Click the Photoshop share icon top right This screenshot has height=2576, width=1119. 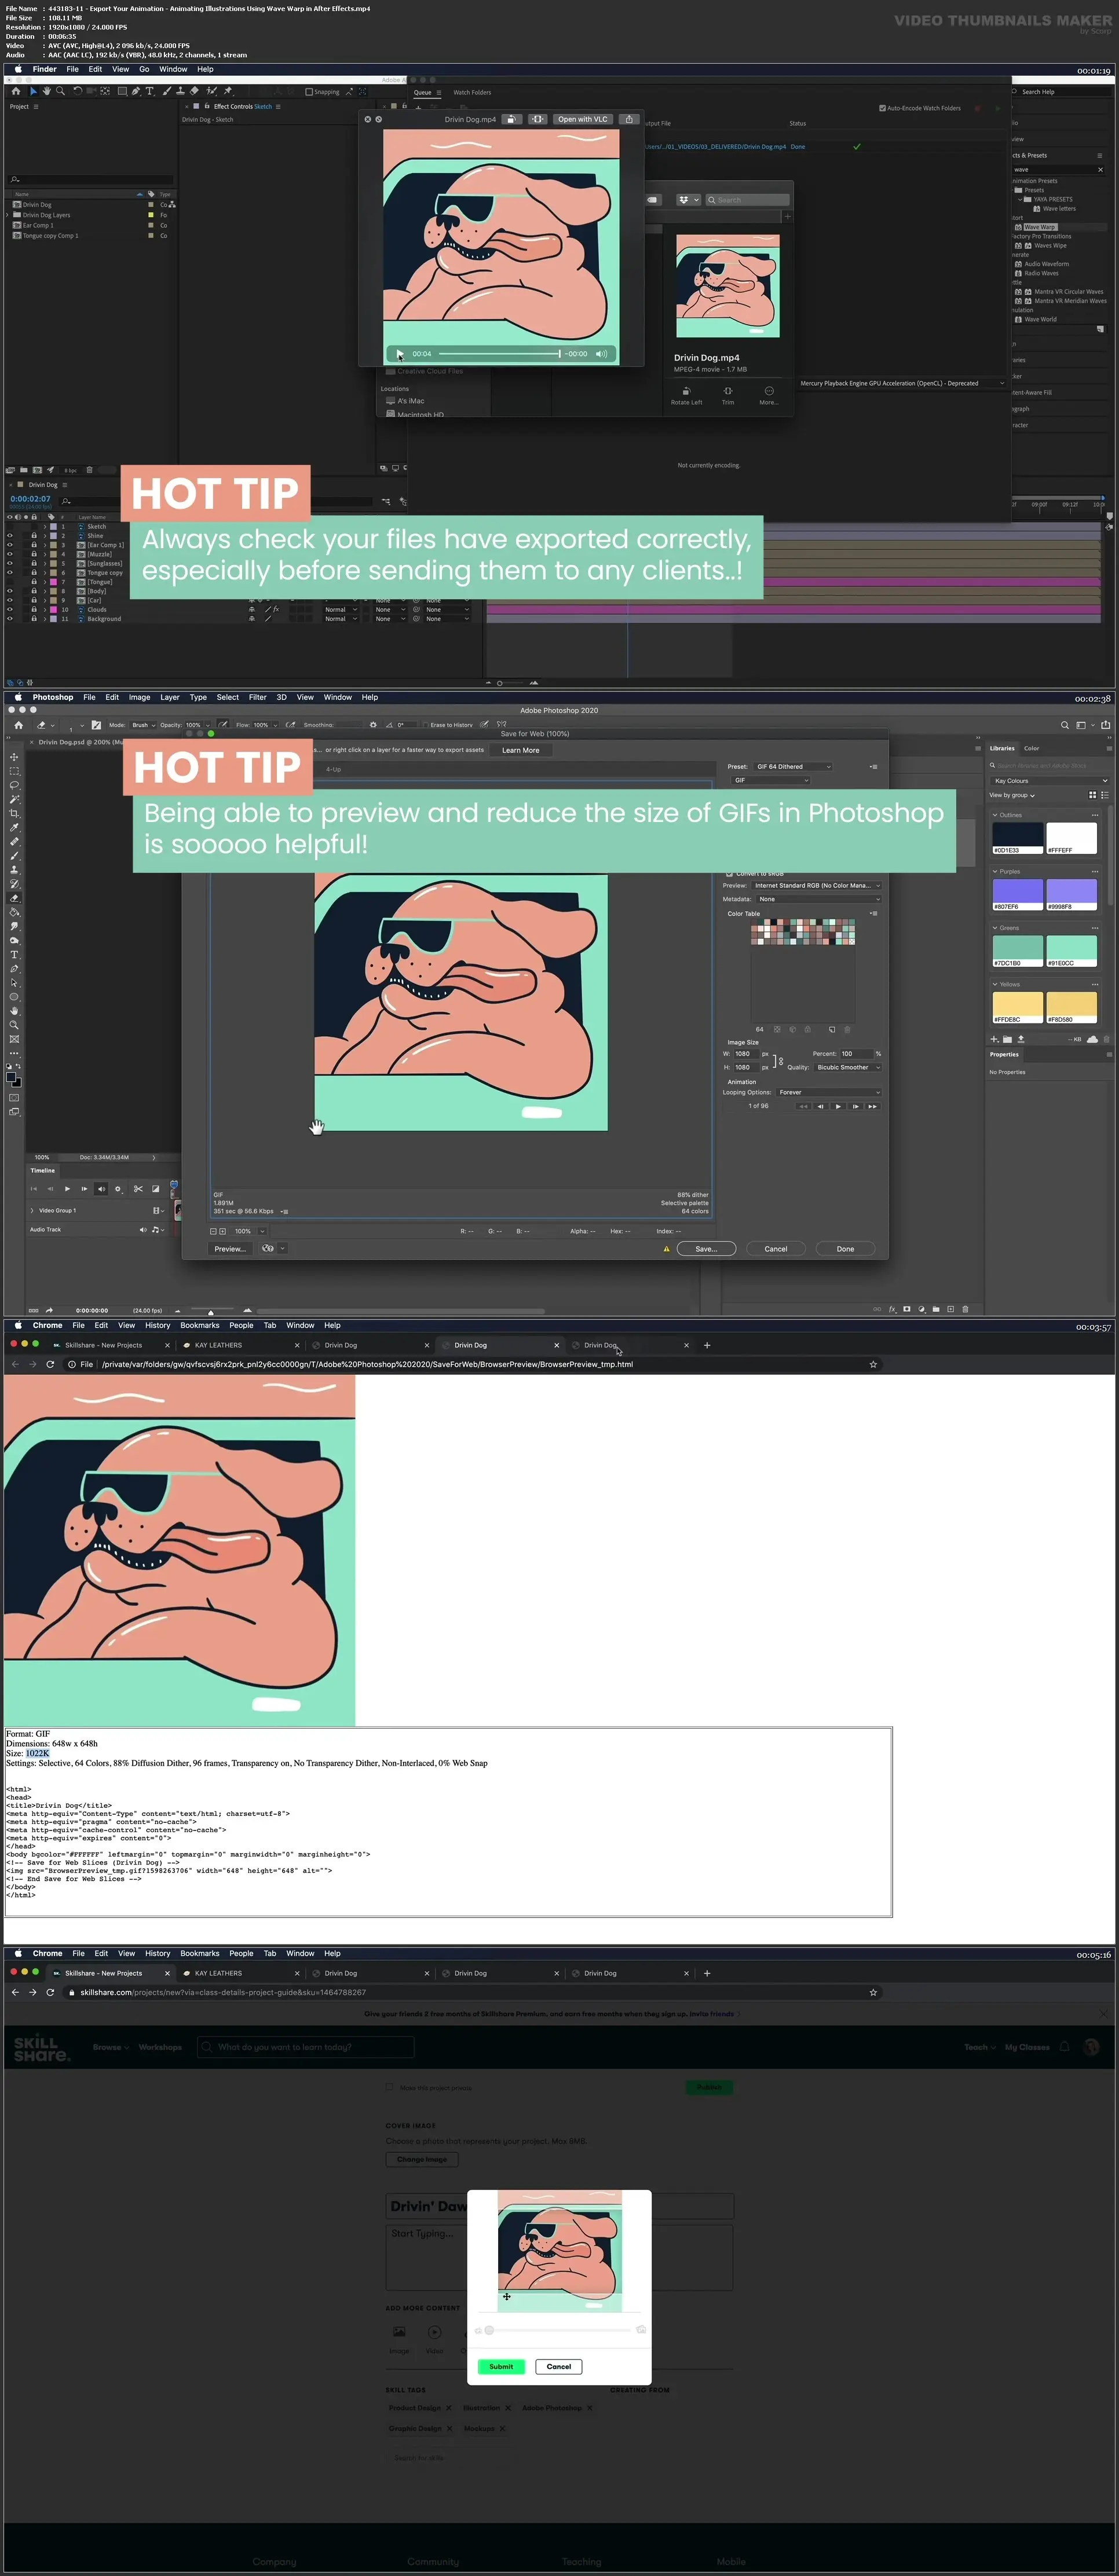(x=1106, y=725)
